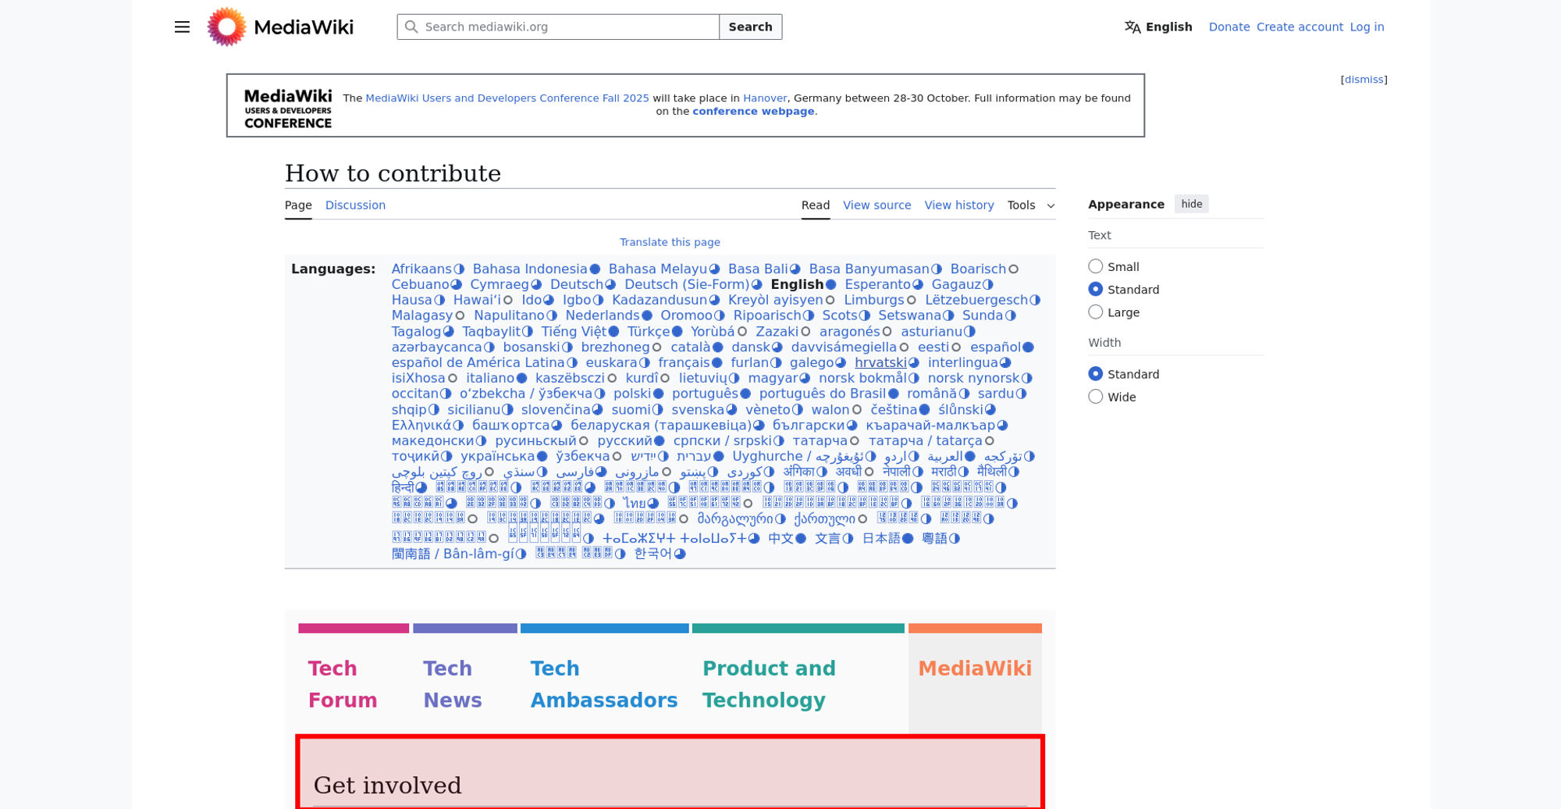This screenshot has height=809, width=1561.
Task: Hide the Appearance panel
Action: coord(1191,205)
